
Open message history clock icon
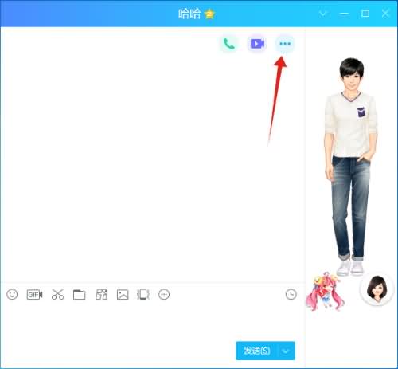[291, 294]
